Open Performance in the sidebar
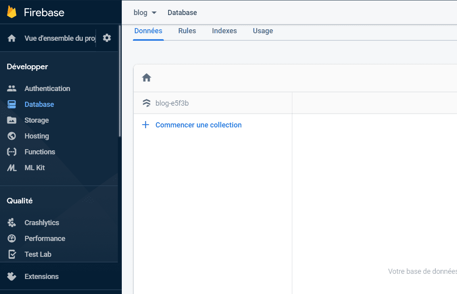Screen dimensions: 457x294 click(x=45, y=239)
